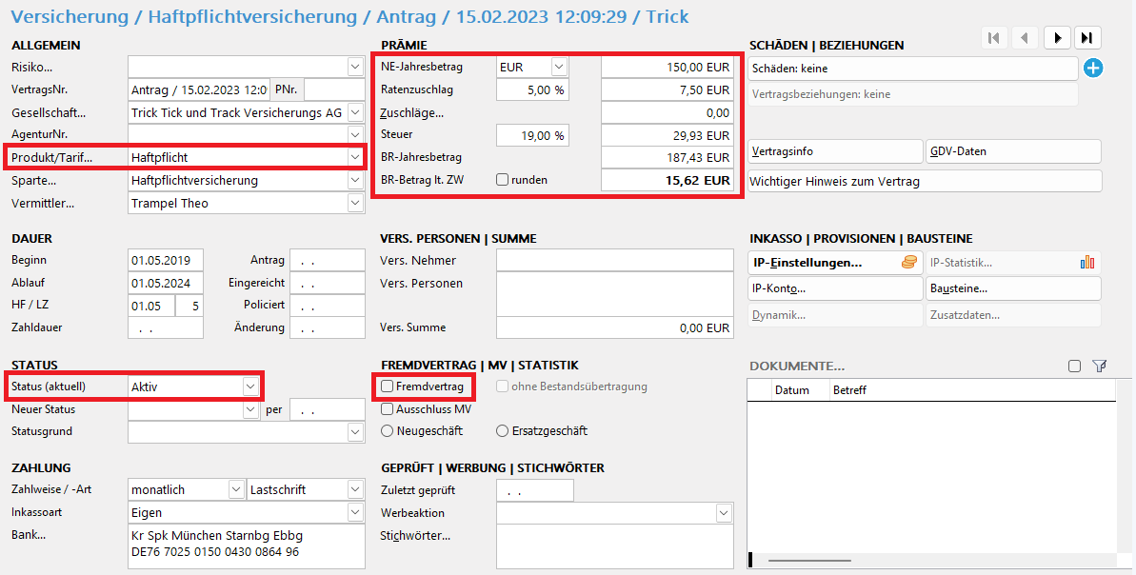Jump to the last contract record

click(1087, 38)
